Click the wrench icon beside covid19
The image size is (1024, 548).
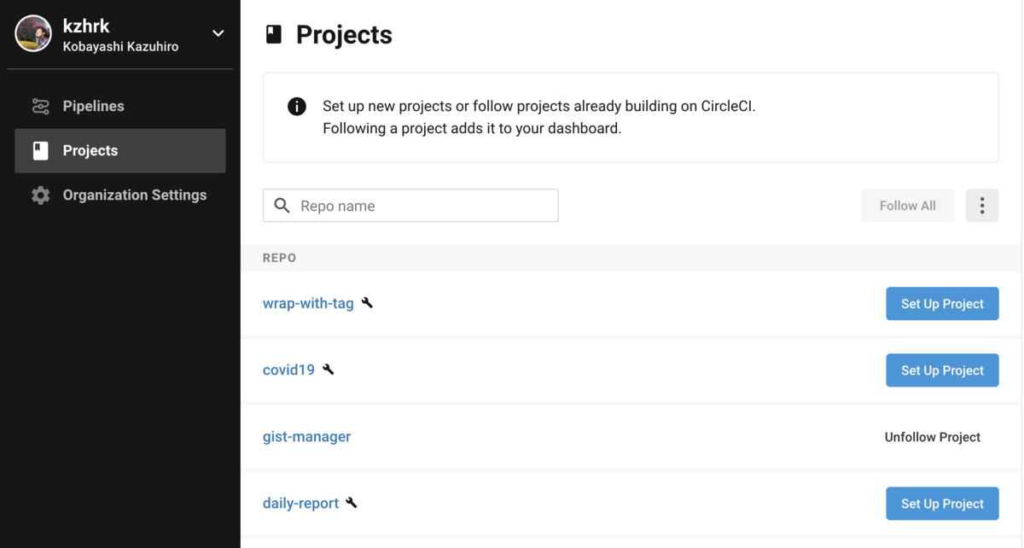point(329,370)
